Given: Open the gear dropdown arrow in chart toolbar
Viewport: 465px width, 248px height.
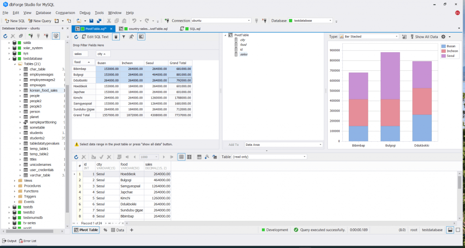Looking at the screenshot, I should point(450,37).
